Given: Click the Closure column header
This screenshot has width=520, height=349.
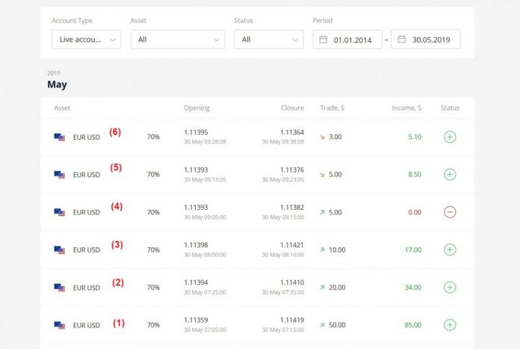Looking at the screenshot, I should pos(292,108).
